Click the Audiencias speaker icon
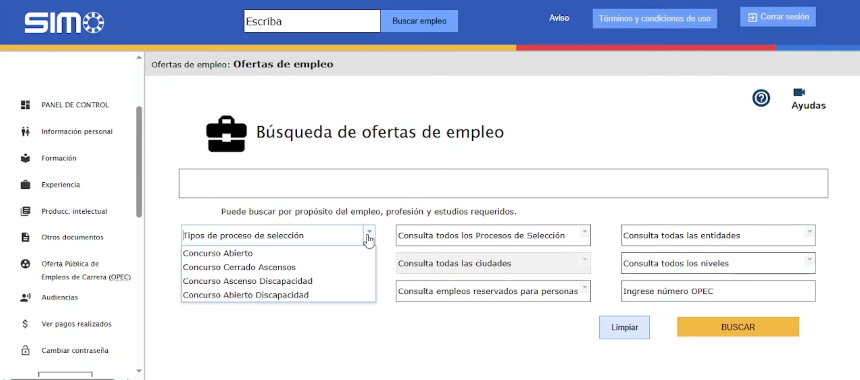Screen dimensions: 860x380 click(x=26, y=297)
